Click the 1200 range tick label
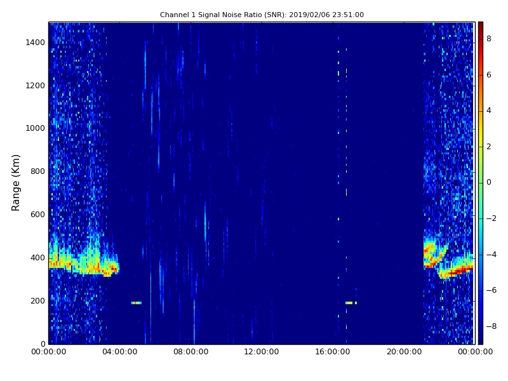508x381 pixels. pyautogui.click(x=36, y=86)
